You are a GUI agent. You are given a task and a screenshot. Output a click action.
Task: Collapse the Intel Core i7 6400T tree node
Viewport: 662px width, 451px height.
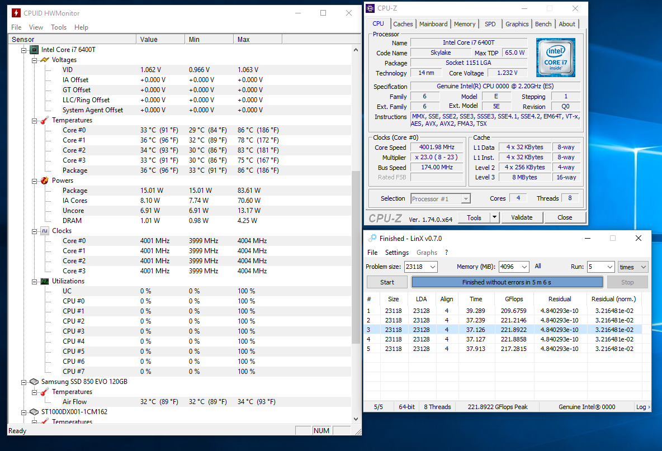[24, 50]
